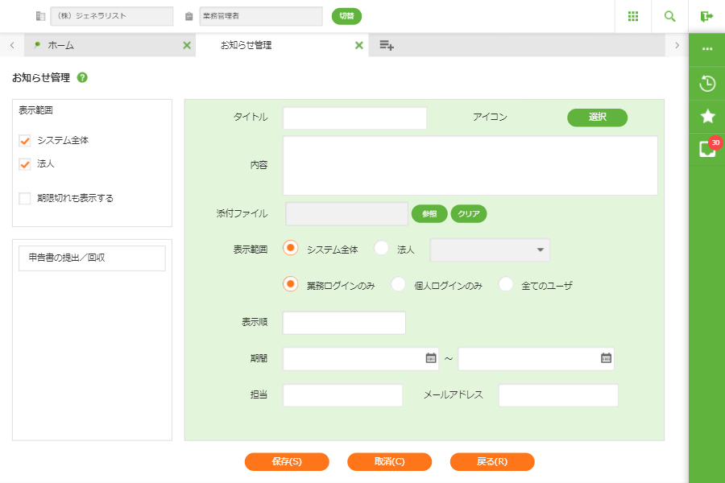Close the お知らせ管理 tab
Viewport: 725px width, 483px height.
point(359,45)
